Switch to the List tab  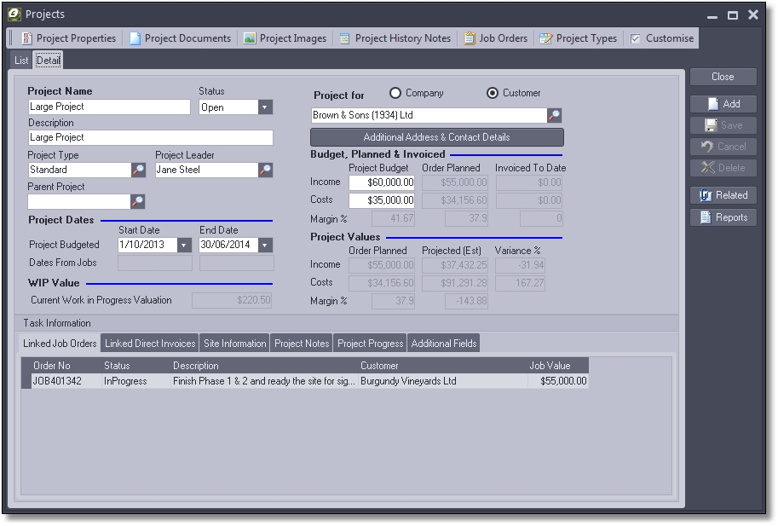(x=21, y=61)
